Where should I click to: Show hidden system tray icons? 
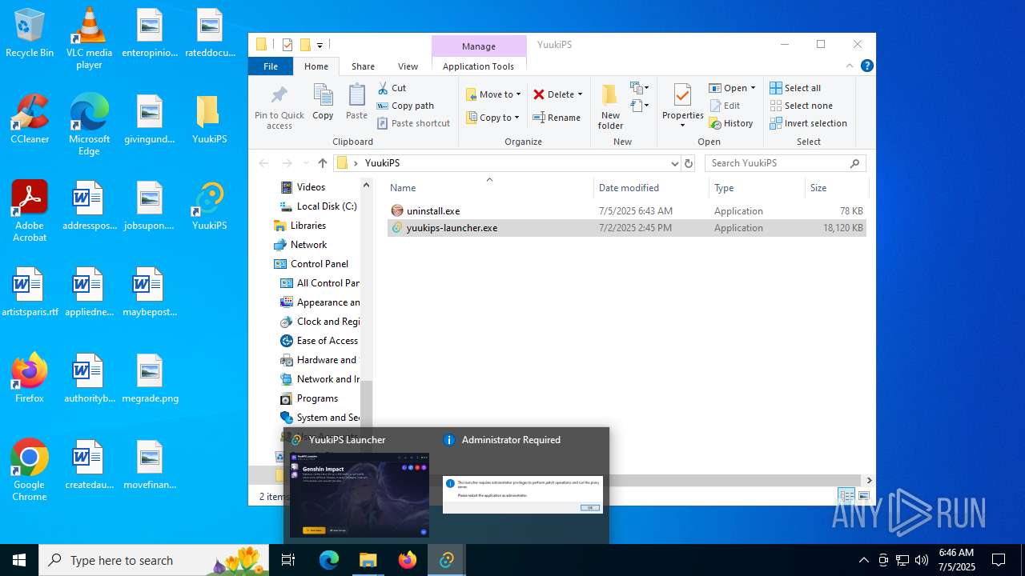tap(863, 560)
